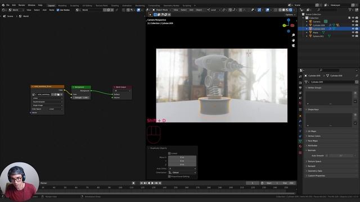
Task: Click the viewport gizmo visibility icon
Action: [x=259, y=10]
